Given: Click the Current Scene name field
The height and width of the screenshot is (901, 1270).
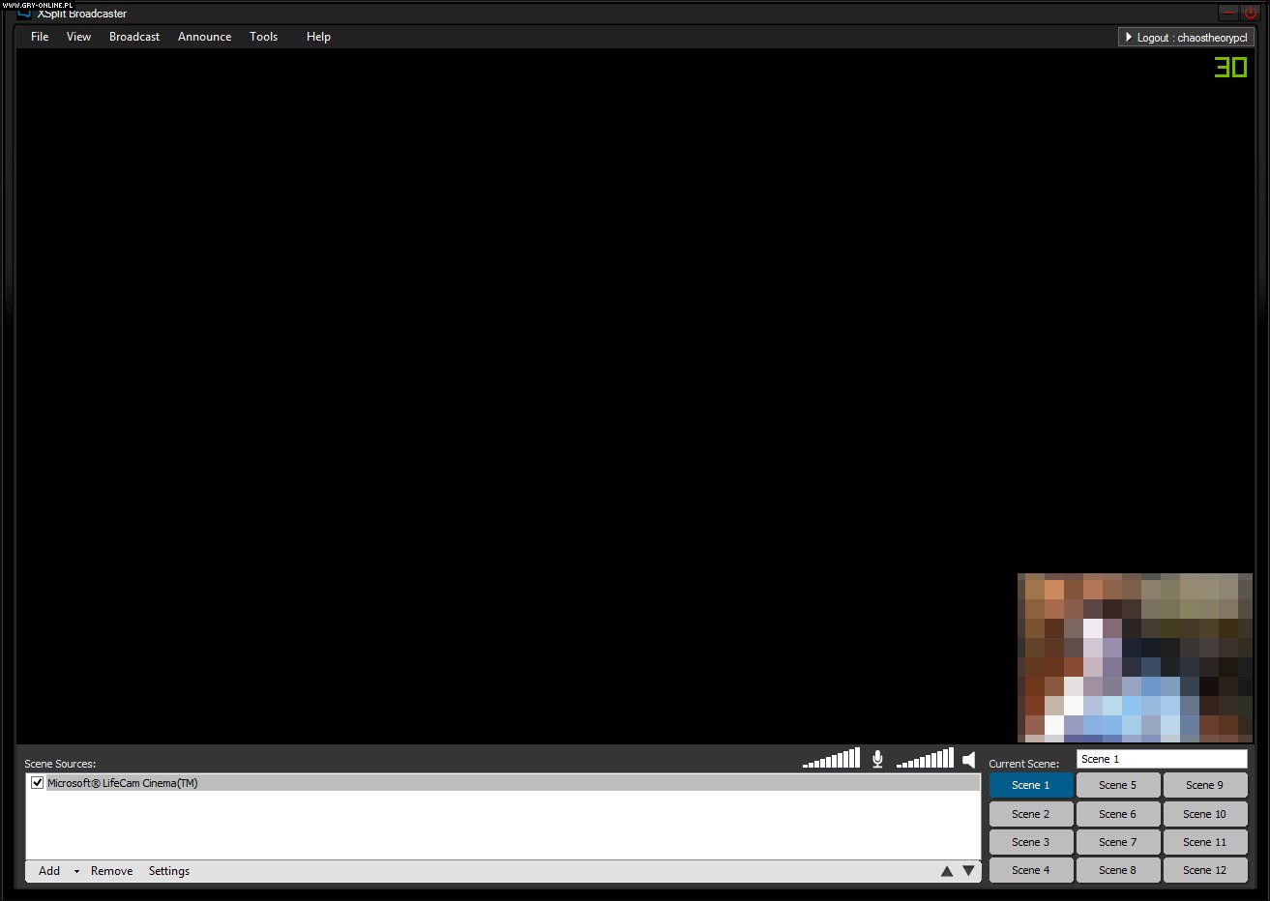Looking at the screenshot, I should tap(1162, 759).
